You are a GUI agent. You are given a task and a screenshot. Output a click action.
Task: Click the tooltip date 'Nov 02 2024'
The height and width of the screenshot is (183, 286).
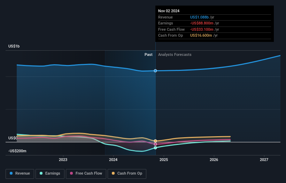pyautogui.click(x=169, y=11)
